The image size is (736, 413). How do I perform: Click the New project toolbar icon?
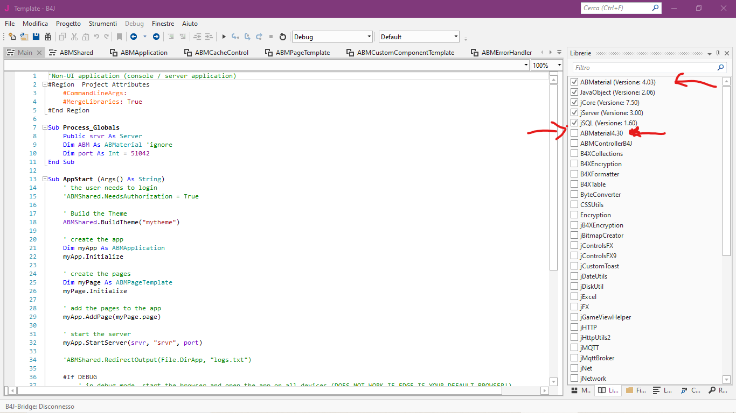tap(12, 37)
